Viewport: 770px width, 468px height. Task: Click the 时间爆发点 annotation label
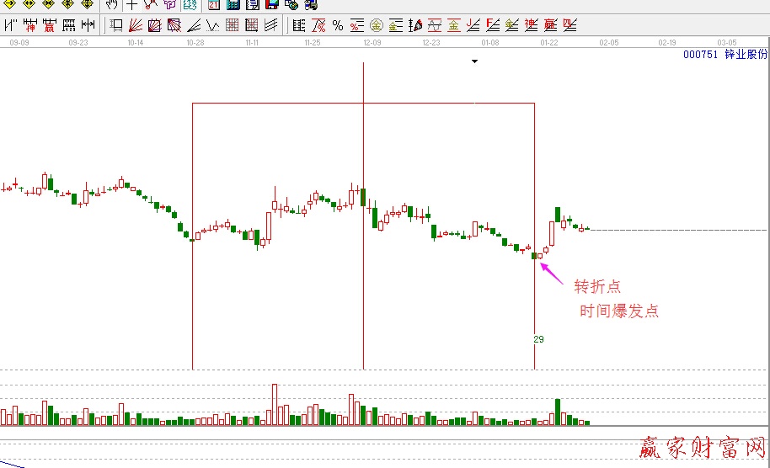pyautogui.click(x=619, y=311)
